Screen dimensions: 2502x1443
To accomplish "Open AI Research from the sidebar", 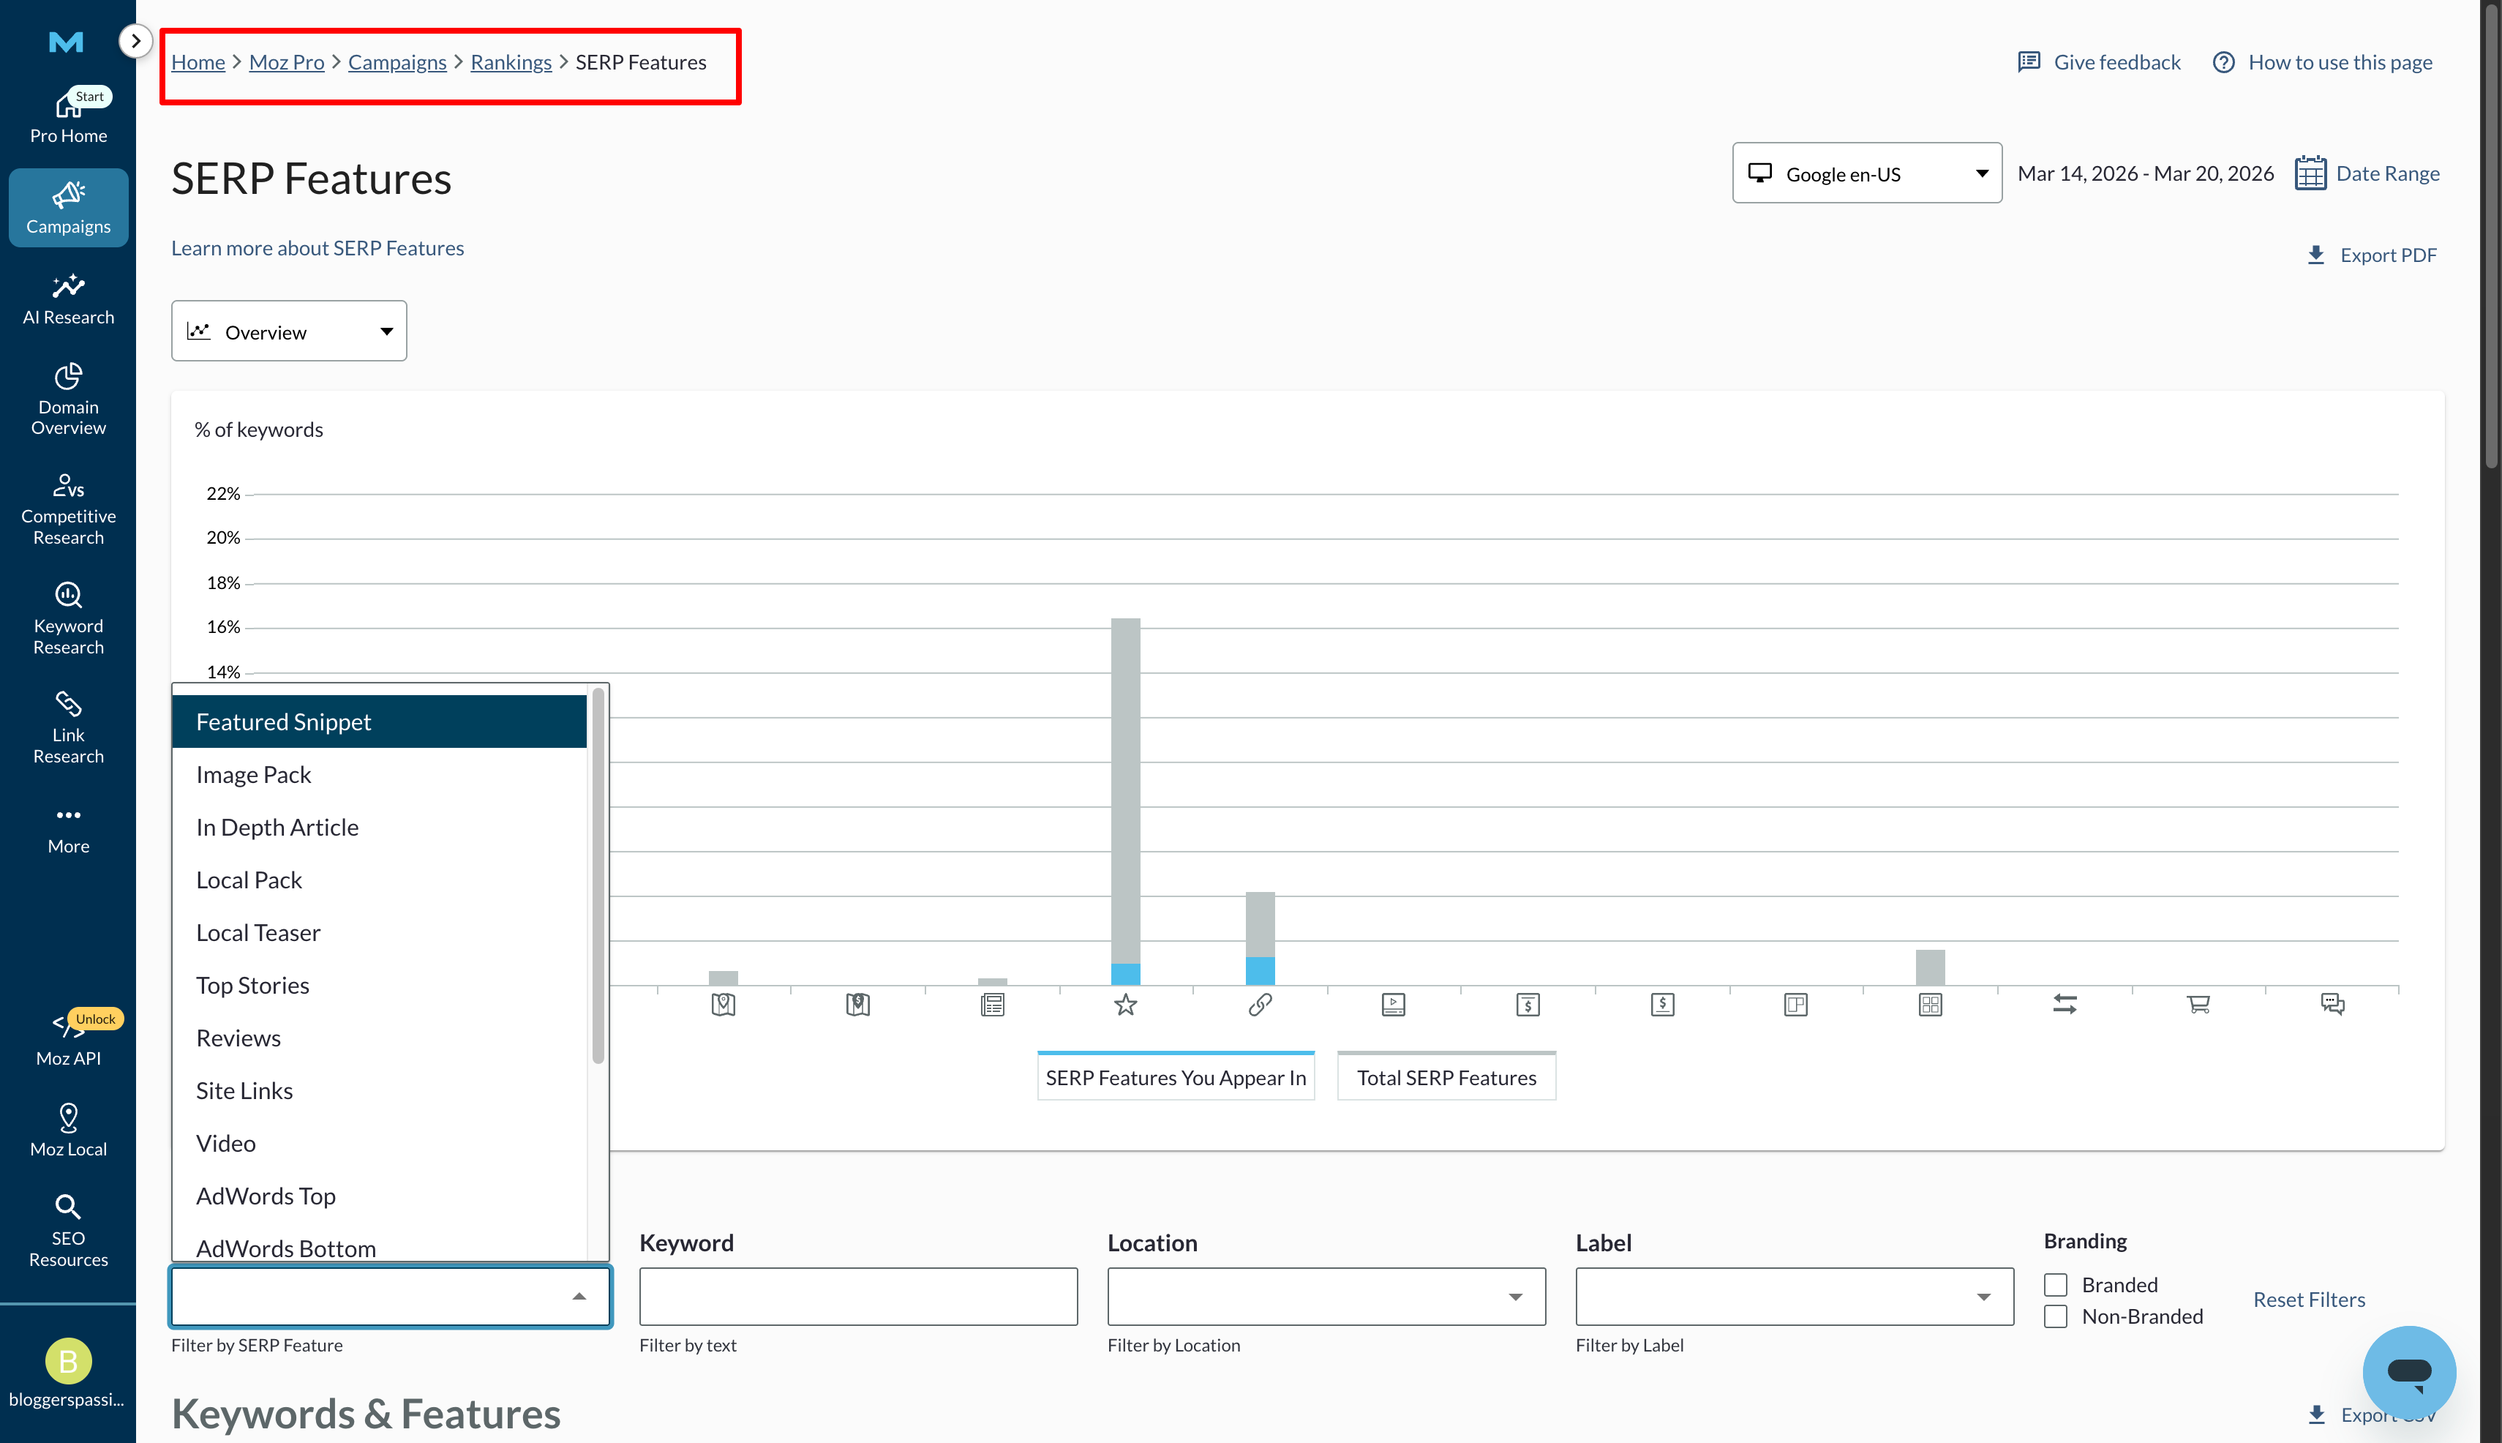I will pyautogui.click(x=67, y=297).
